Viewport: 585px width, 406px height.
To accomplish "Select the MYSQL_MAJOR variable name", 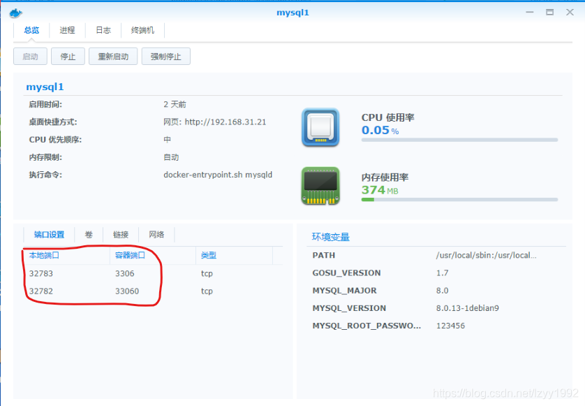I will (344, 291).
